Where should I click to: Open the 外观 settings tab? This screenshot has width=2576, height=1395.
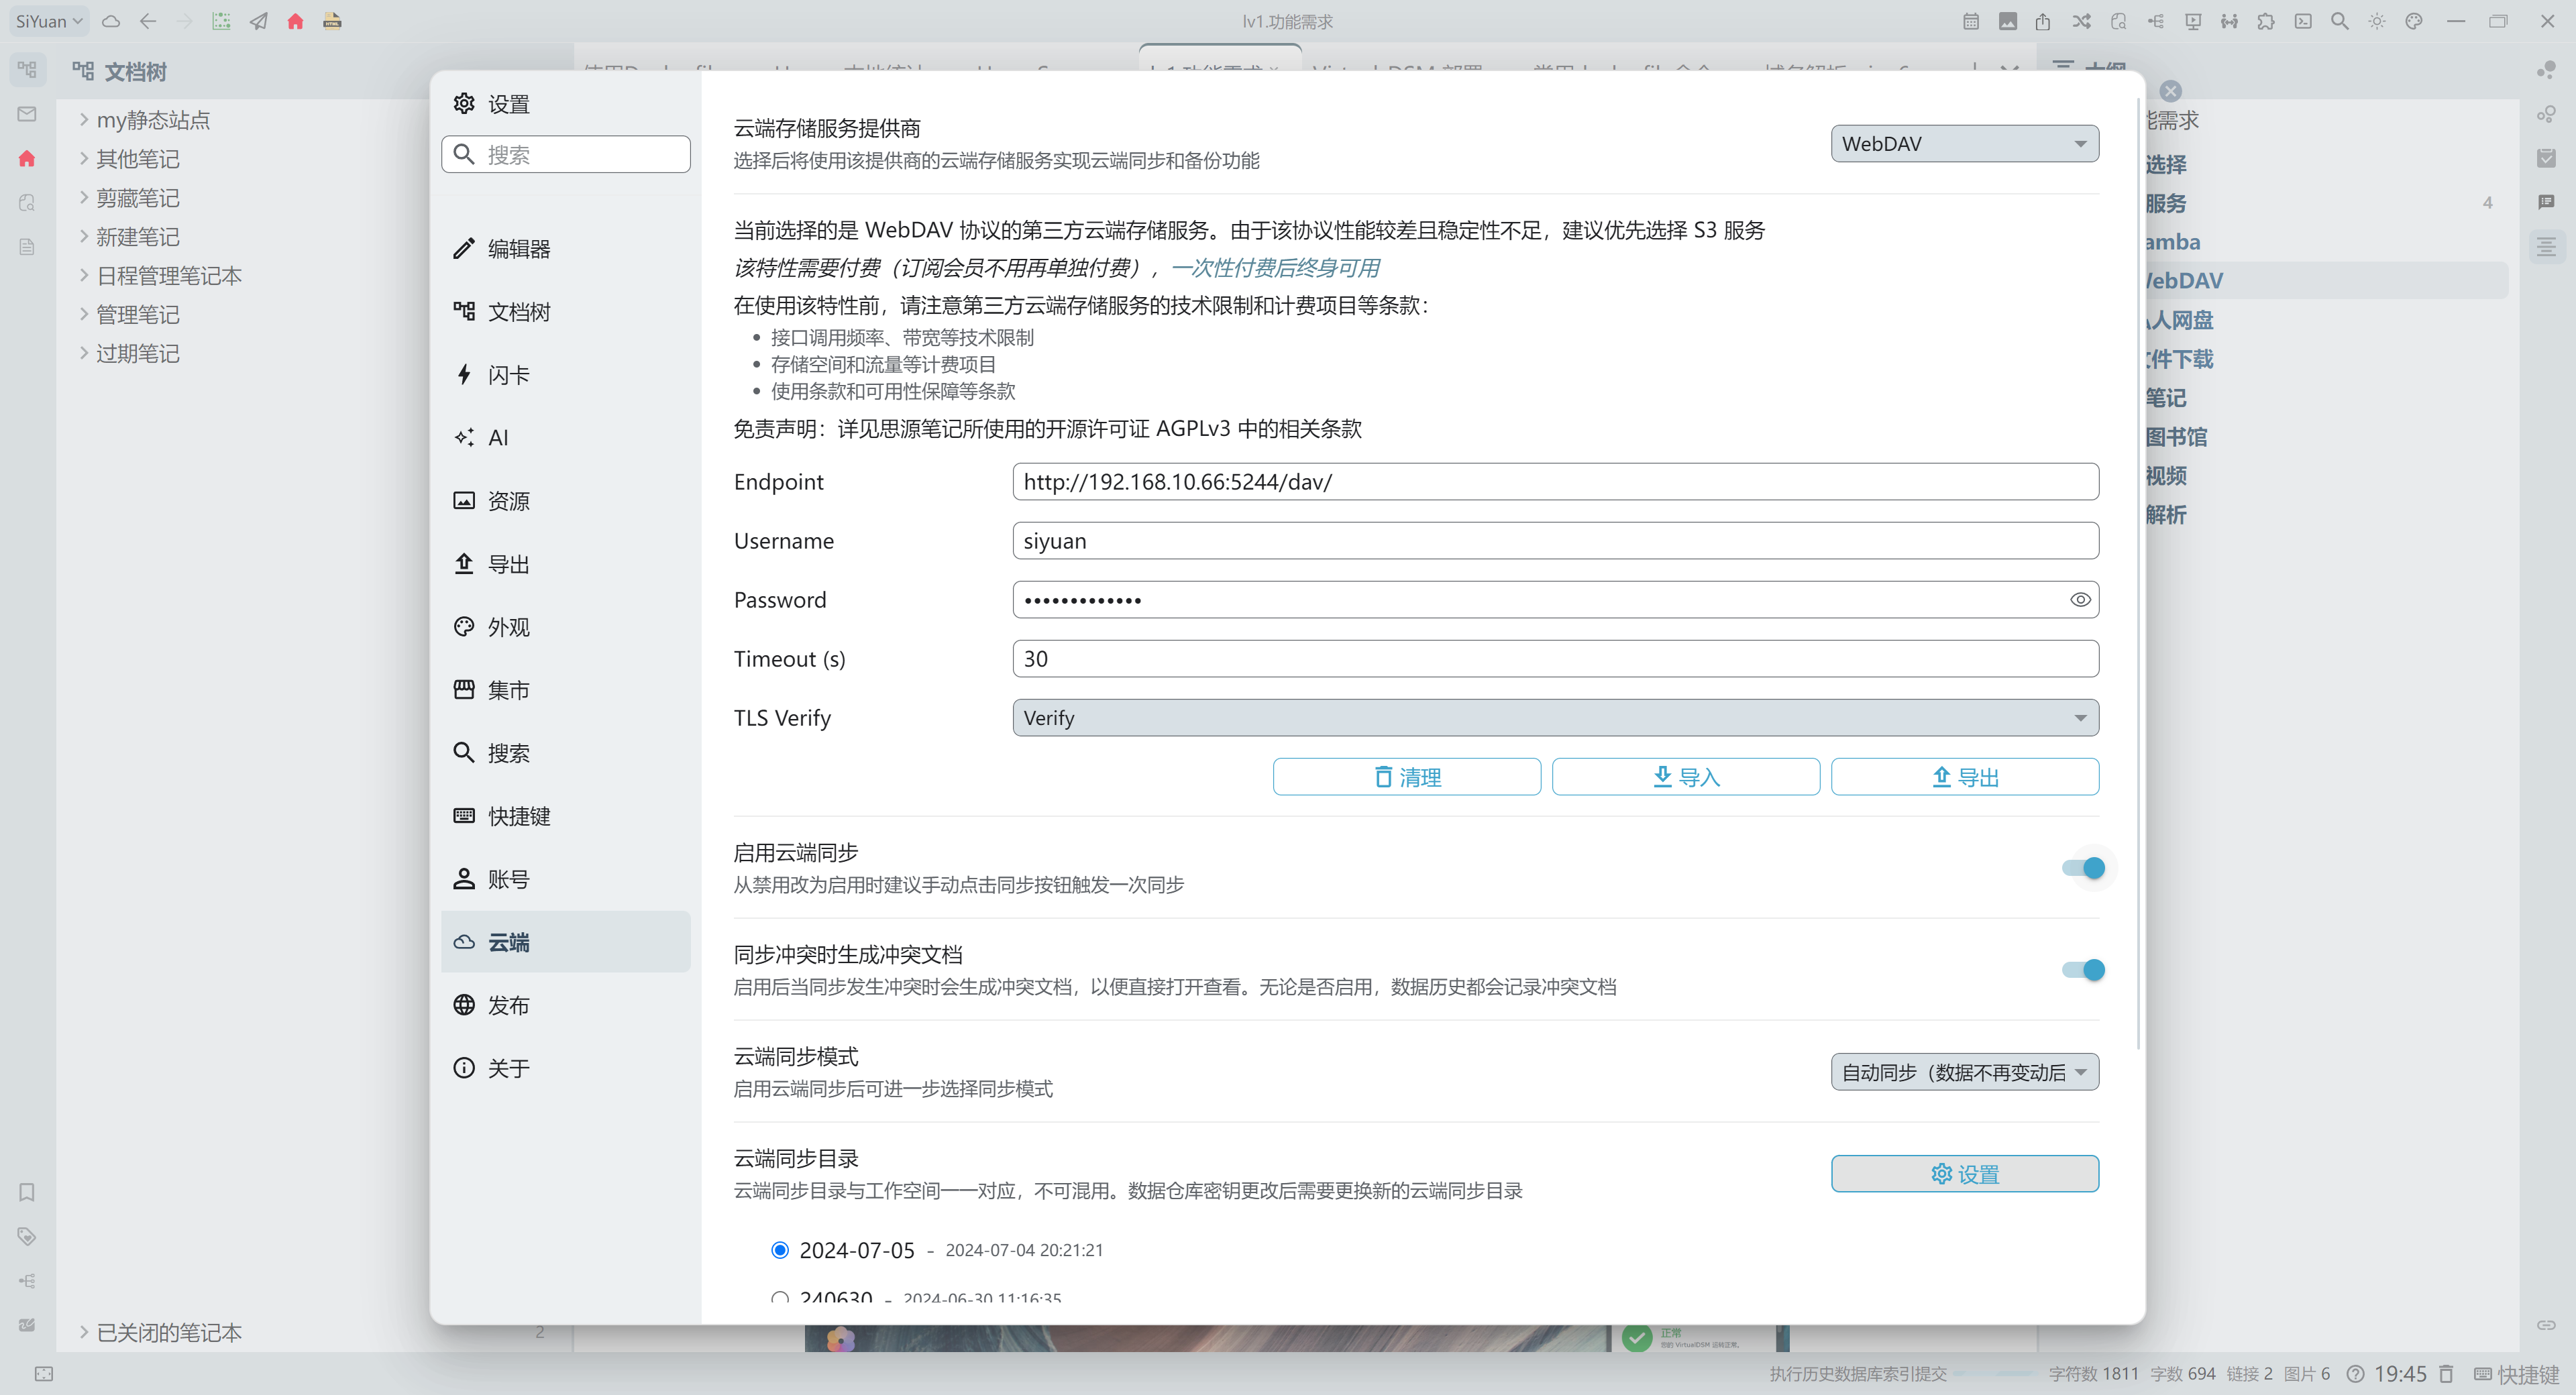coord(565,627)
